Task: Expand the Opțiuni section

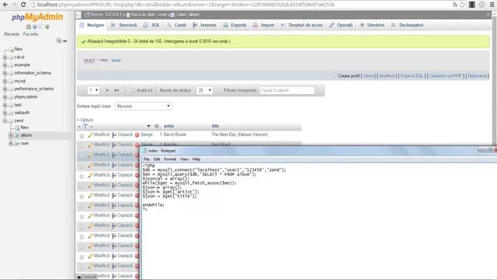Action: click(x=85, y=120)
